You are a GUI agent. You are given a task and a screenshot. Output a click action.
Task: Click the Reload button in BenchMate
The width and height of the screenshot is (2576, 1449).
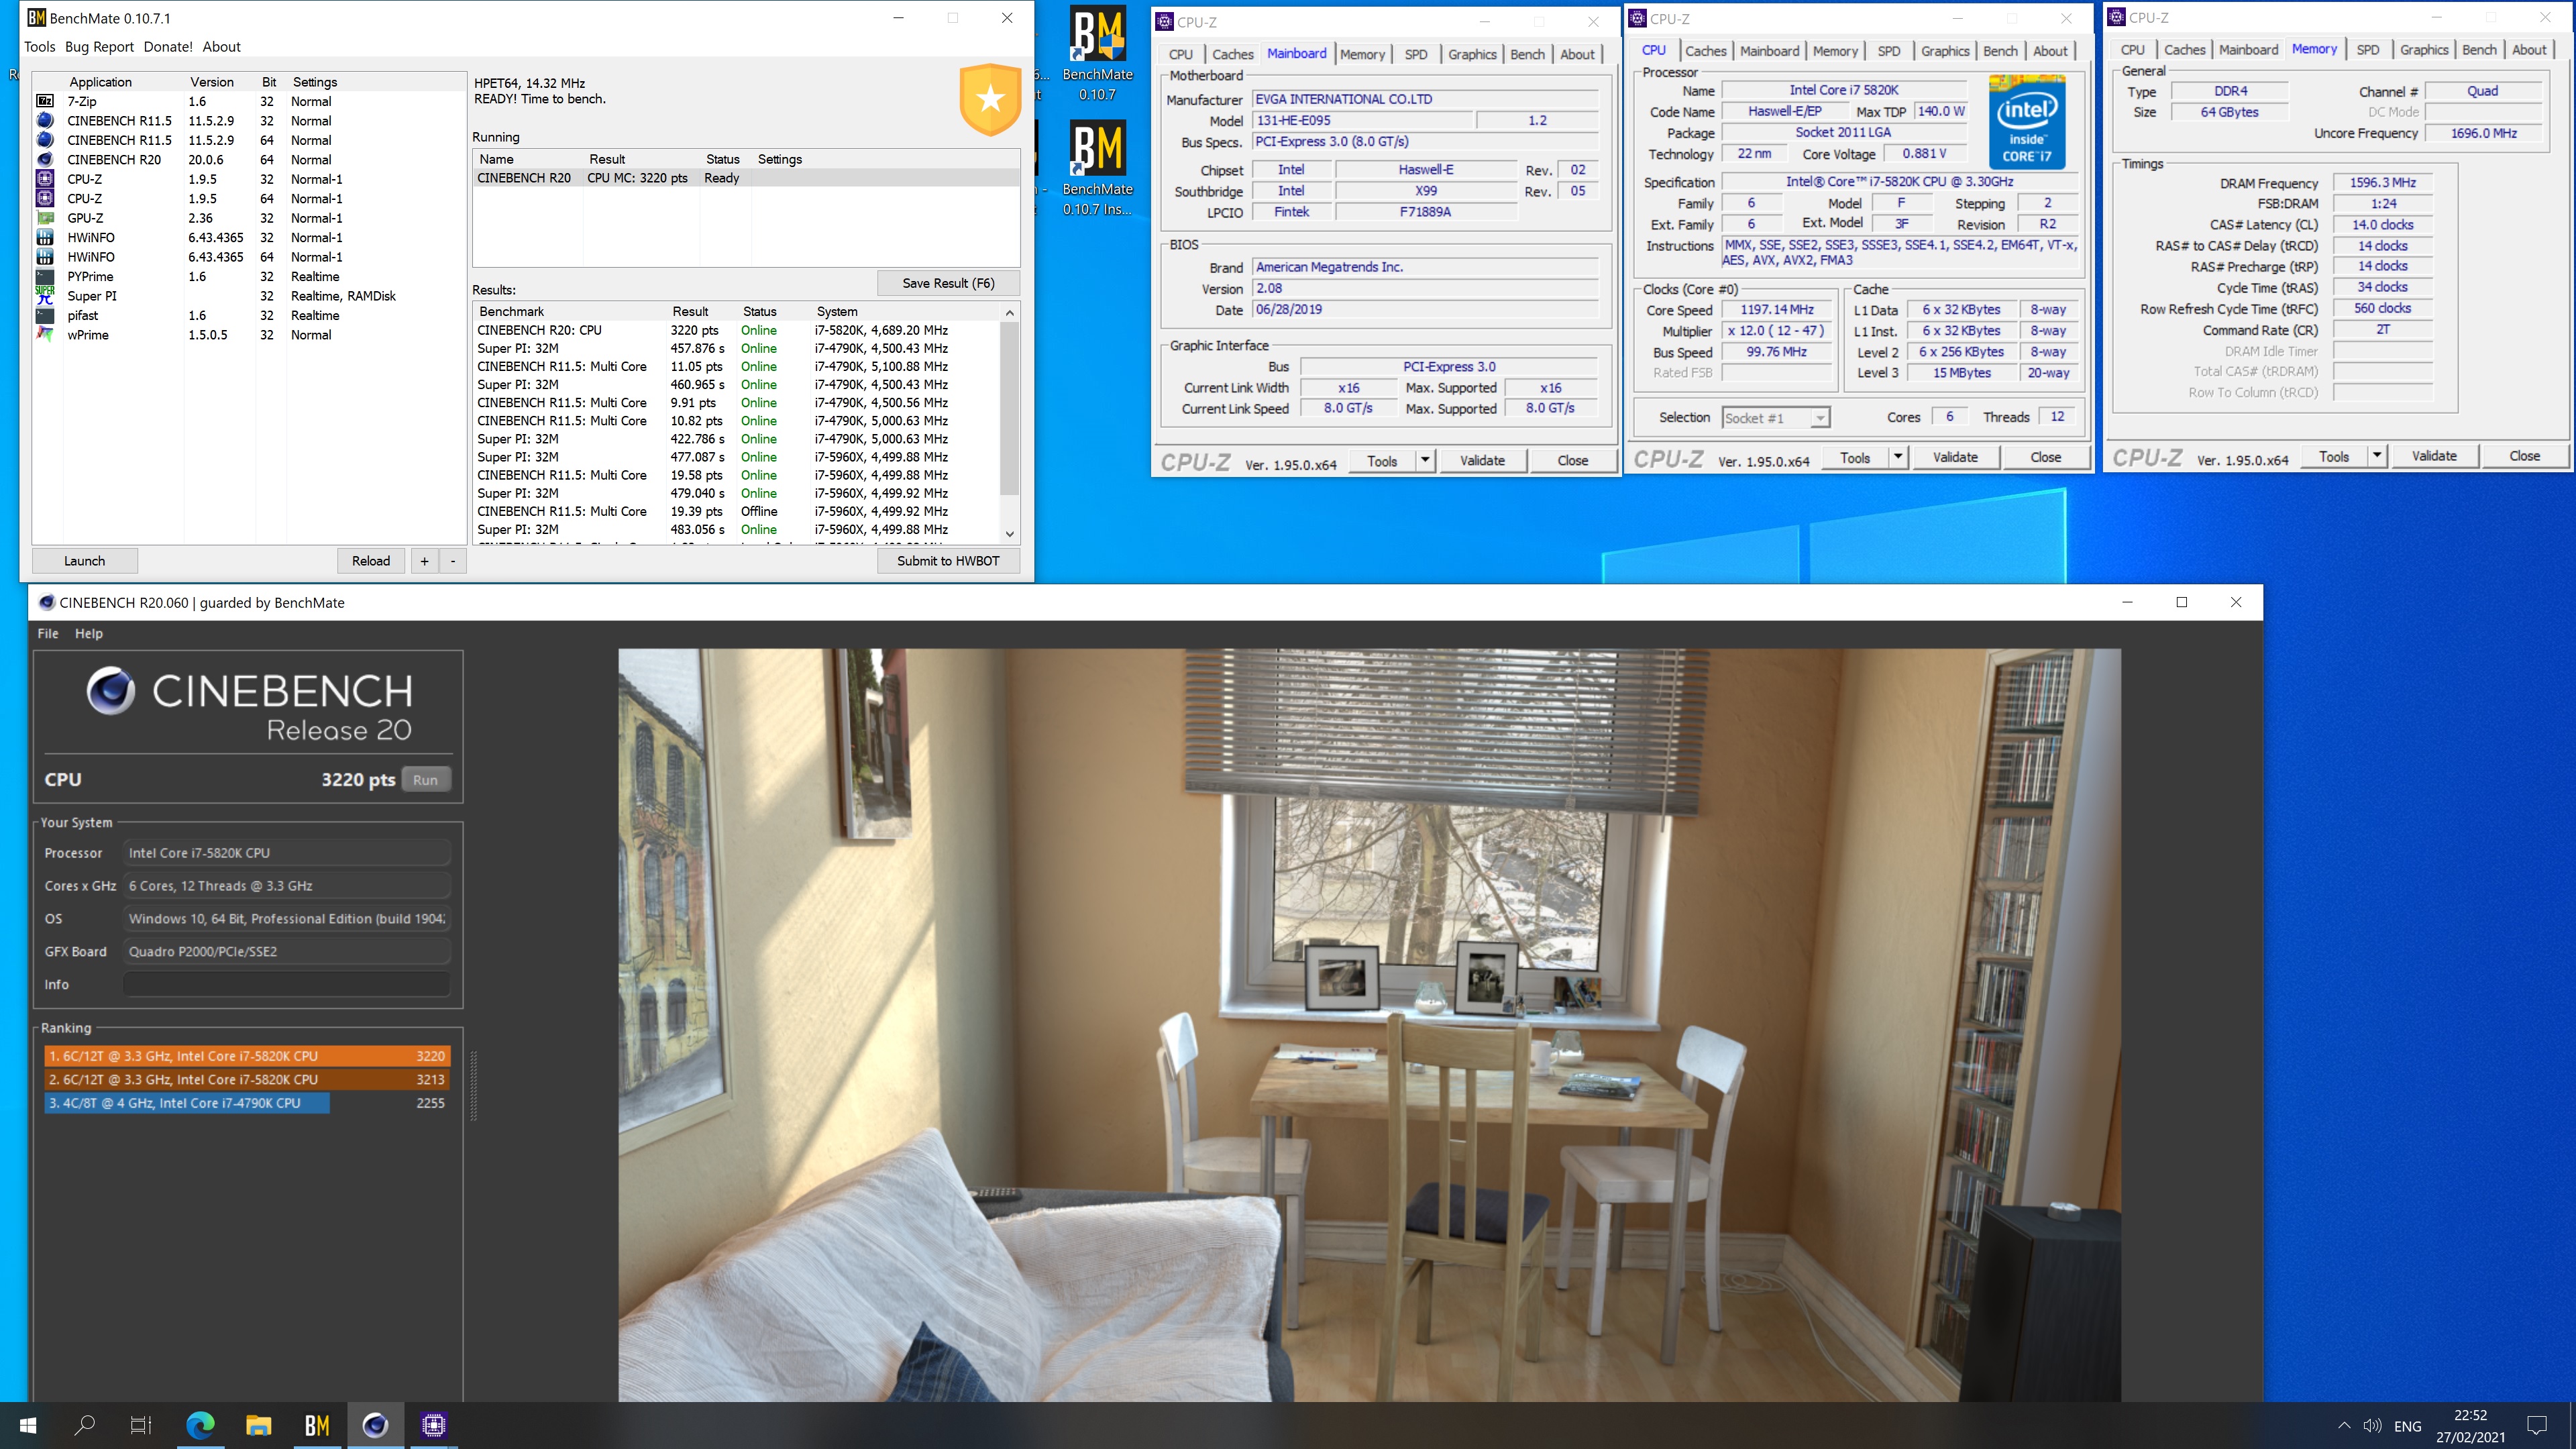(371, 561)
